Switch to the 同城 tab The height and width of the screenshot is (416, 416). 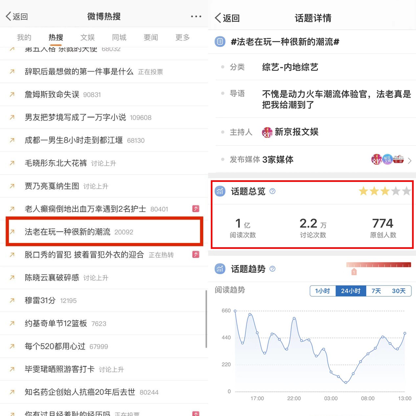pyautogui.click(x=119, y=37)
